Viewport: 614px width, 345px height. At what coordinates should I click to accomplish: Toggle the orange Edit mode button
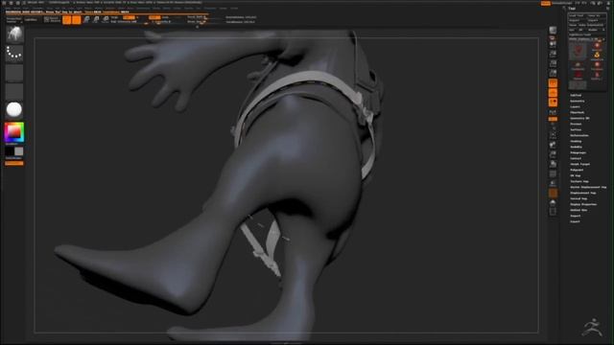[66, 19]
